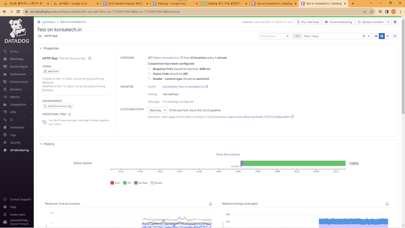Image resolution: width=405 pixels, height=228 pixels.
Task: Click the UX Monitoring sidebar icon
Action: point(5,150)
